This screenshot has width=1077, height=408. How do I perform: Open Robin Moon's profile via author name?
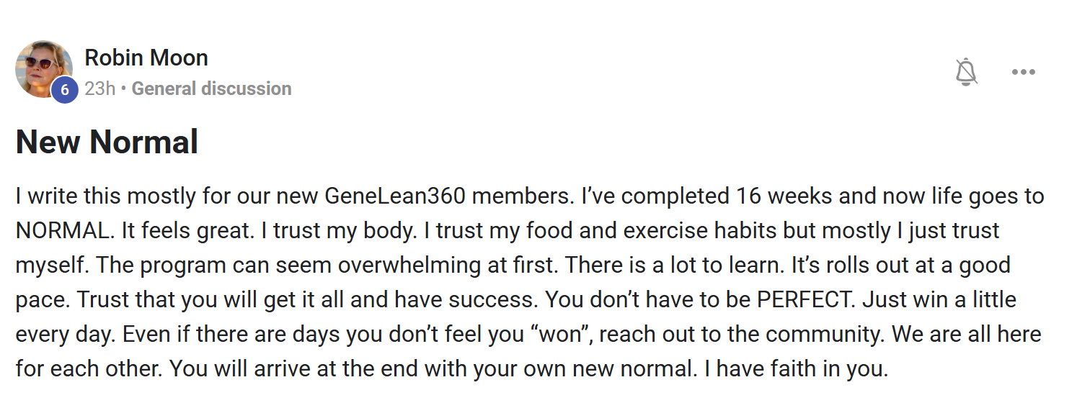(x=146, y=58)
